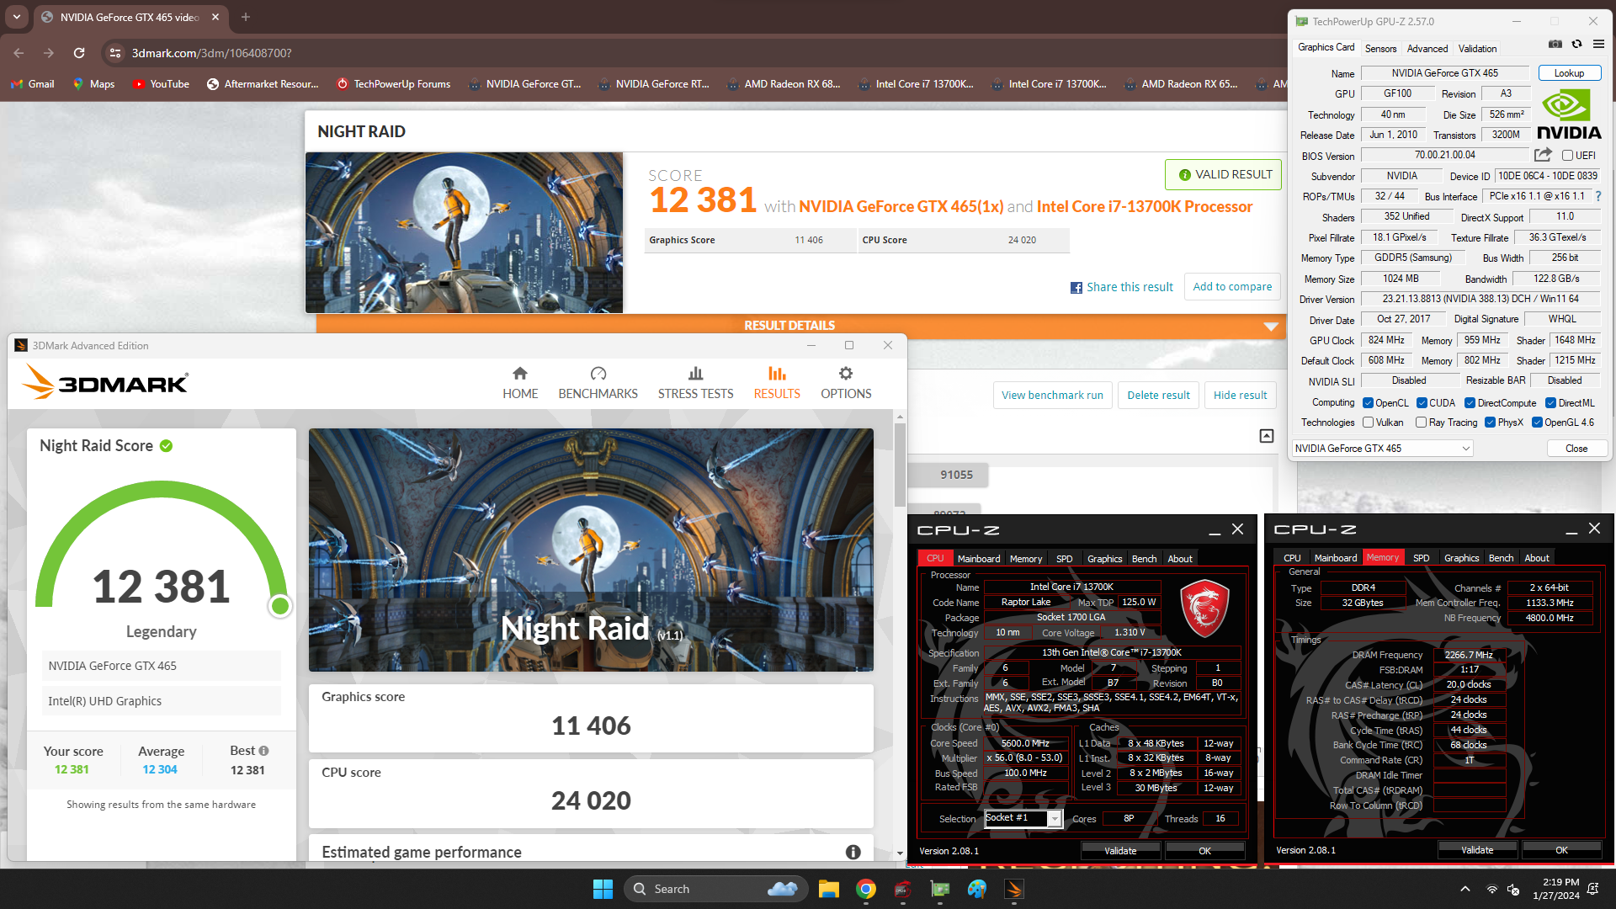1616x909 pixels.
Task: Show hidden system tray icons
Action: pos(1465,889)
